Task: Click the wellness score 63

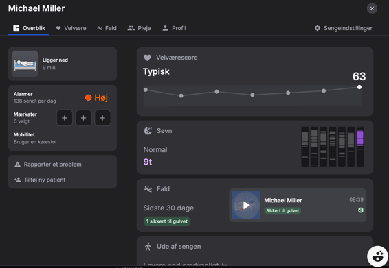Action: pos(359,76)
